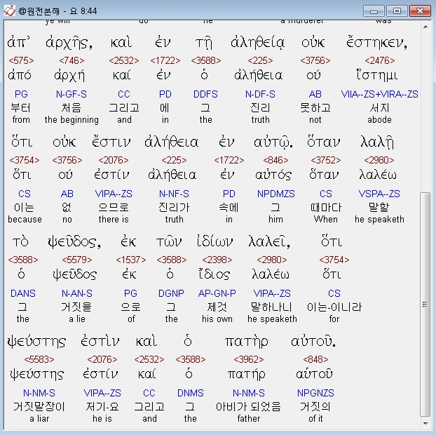Click the Korean gloss 진리가

174,208
